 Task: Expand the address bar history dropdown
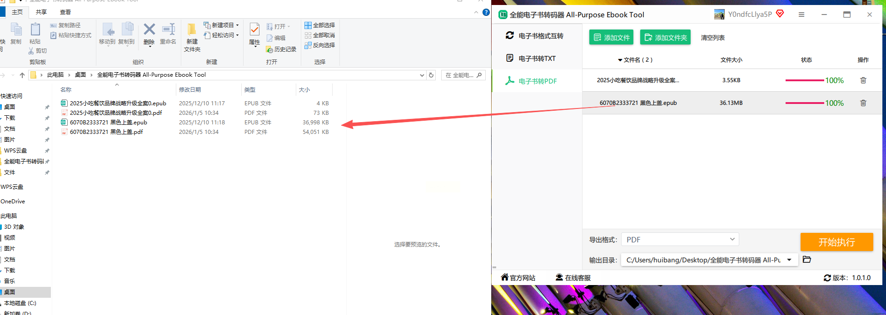pos(422,75)
